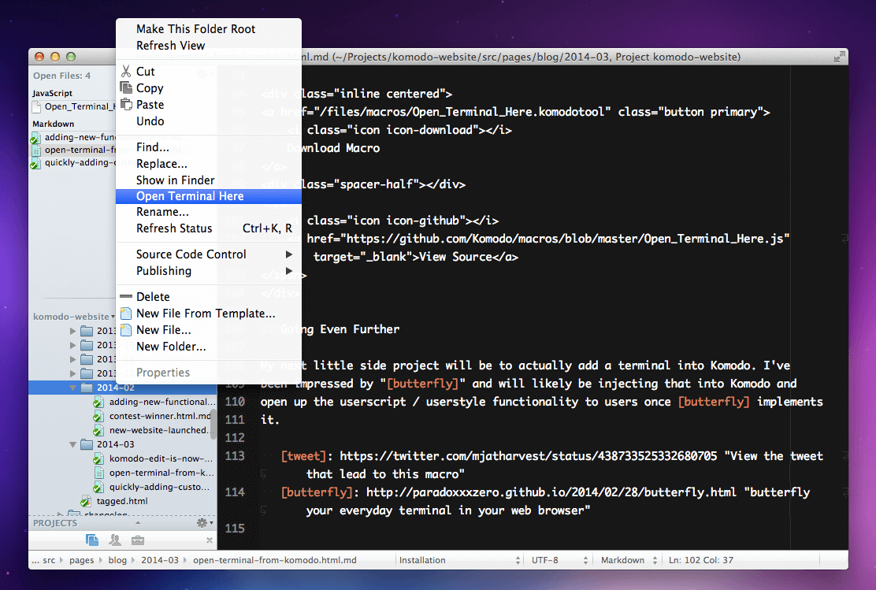876x590 pixels.
Task: Select Refresh Status in the menu
Action: click(209, 228)
